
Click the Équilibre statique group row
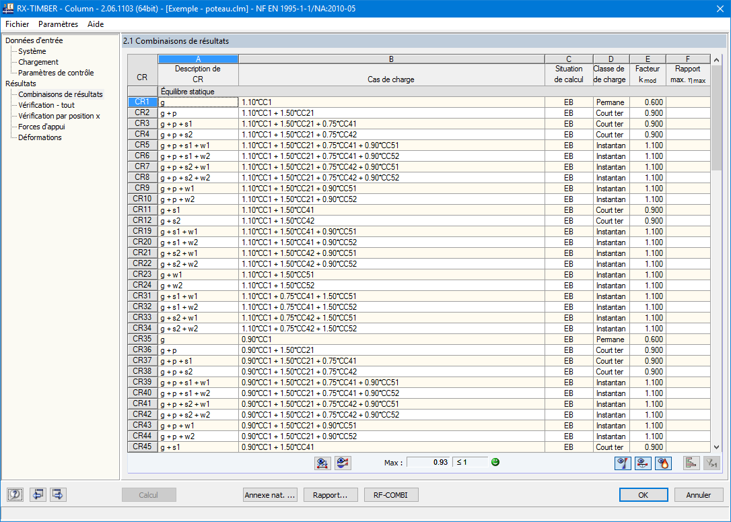(x=434, y=92)
